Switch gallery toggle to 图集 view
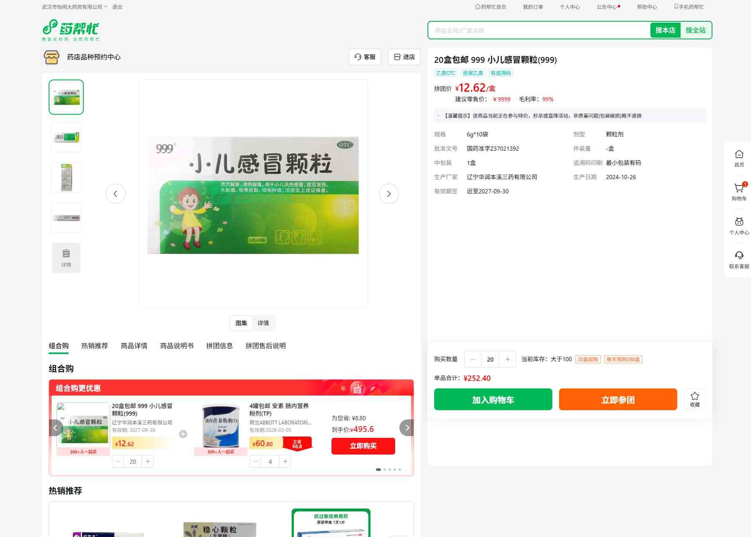The width and height of the screenshot is (751, 537). [x=241, y=323]
